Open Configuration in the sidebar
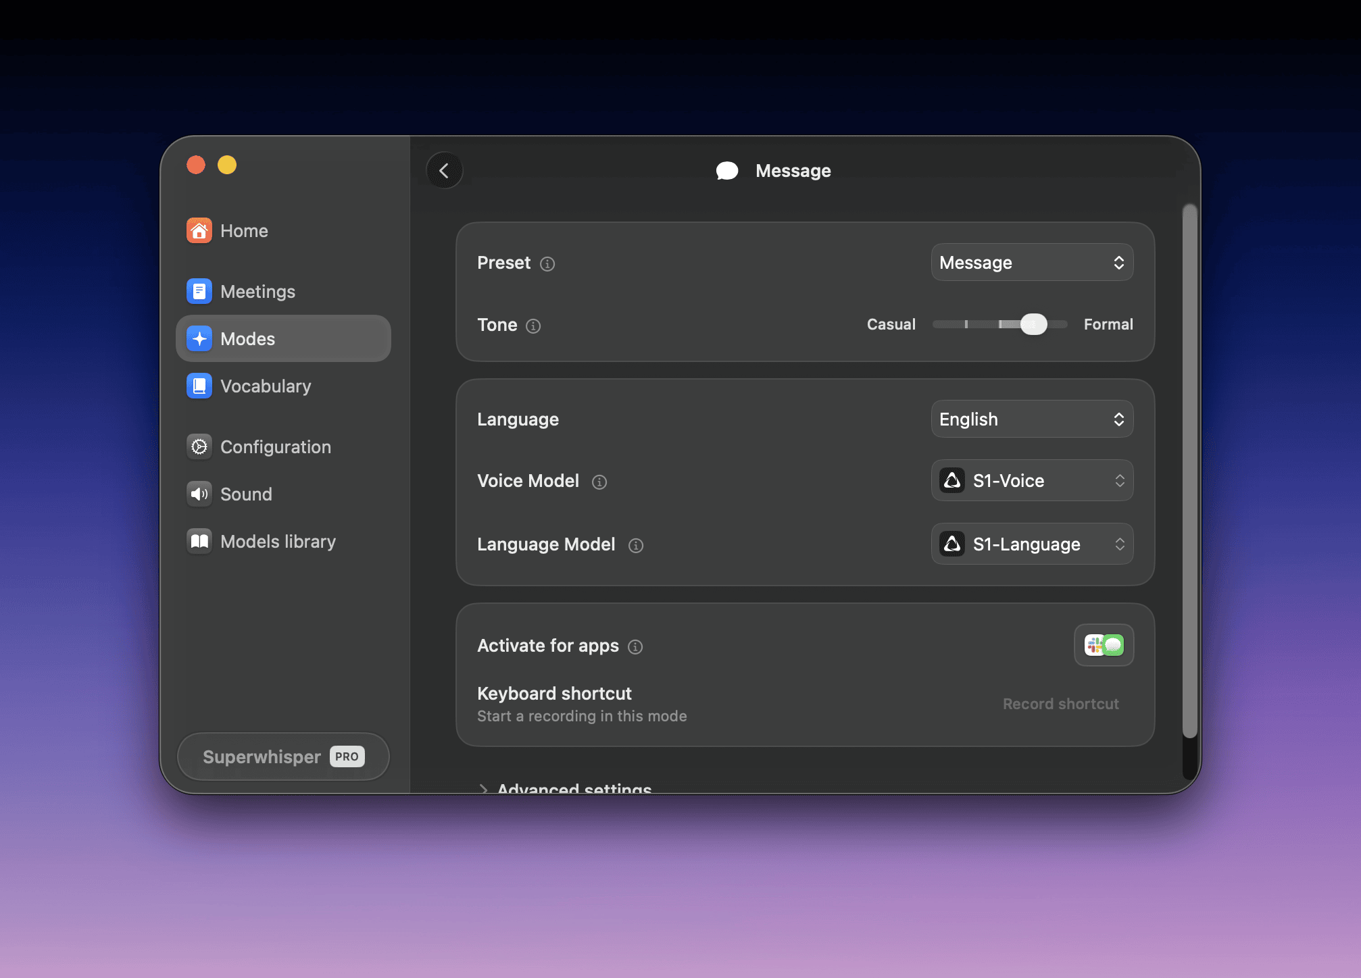 click(283, 447)
